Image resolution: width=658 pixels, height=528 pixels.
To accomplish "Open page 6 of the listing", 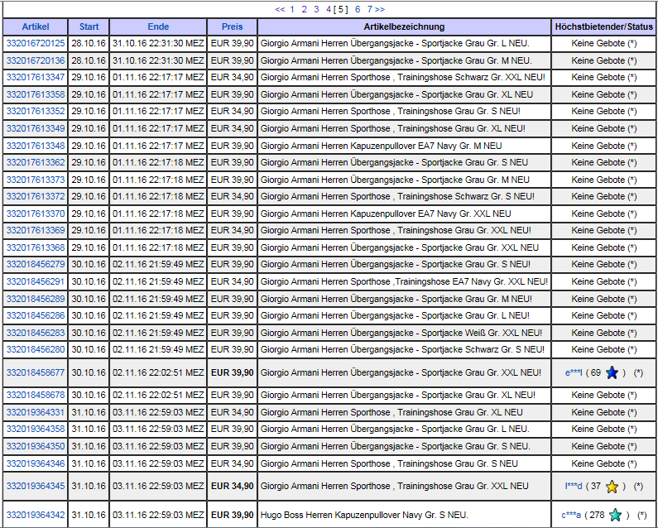I will click(358, 9).
